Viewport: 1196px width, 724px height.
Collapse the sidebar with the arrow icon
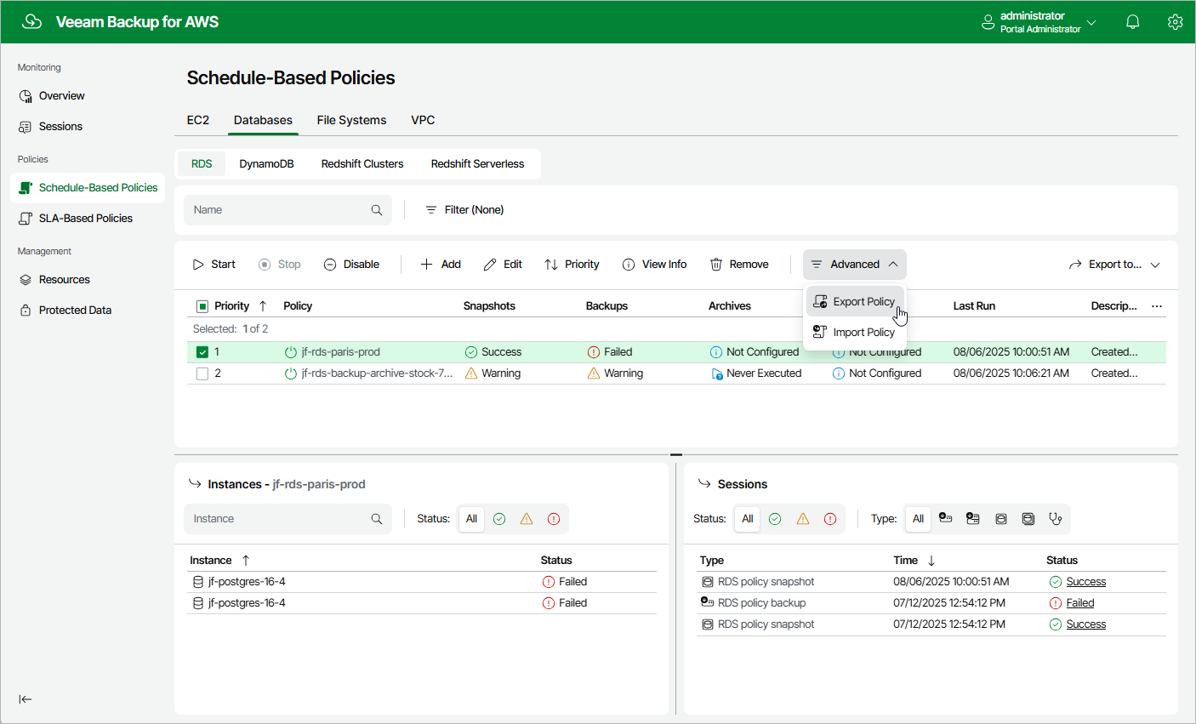coord(26,699)
